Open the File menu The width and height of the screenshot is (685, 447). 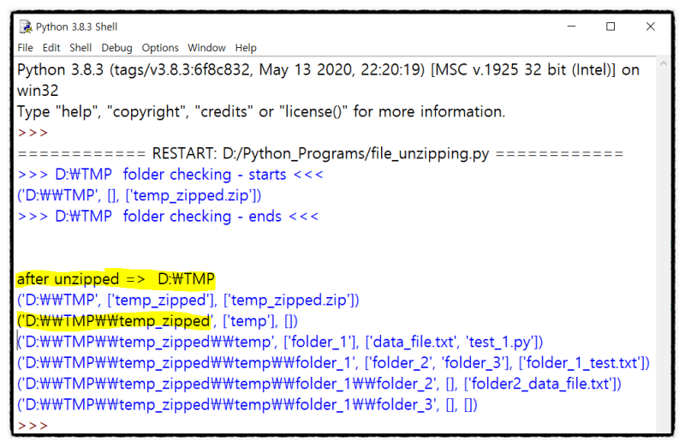click(x=25, y=48)
